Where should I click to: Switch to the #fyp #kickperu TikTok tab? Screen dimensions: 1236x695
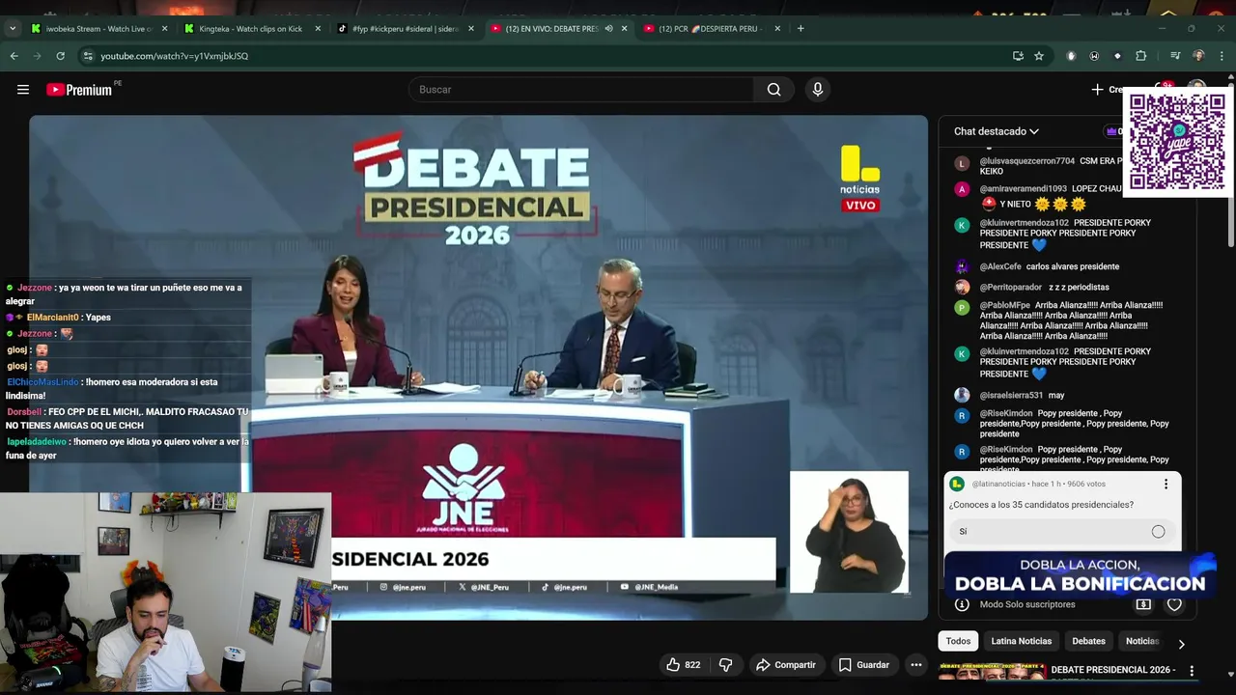[404, 28]
